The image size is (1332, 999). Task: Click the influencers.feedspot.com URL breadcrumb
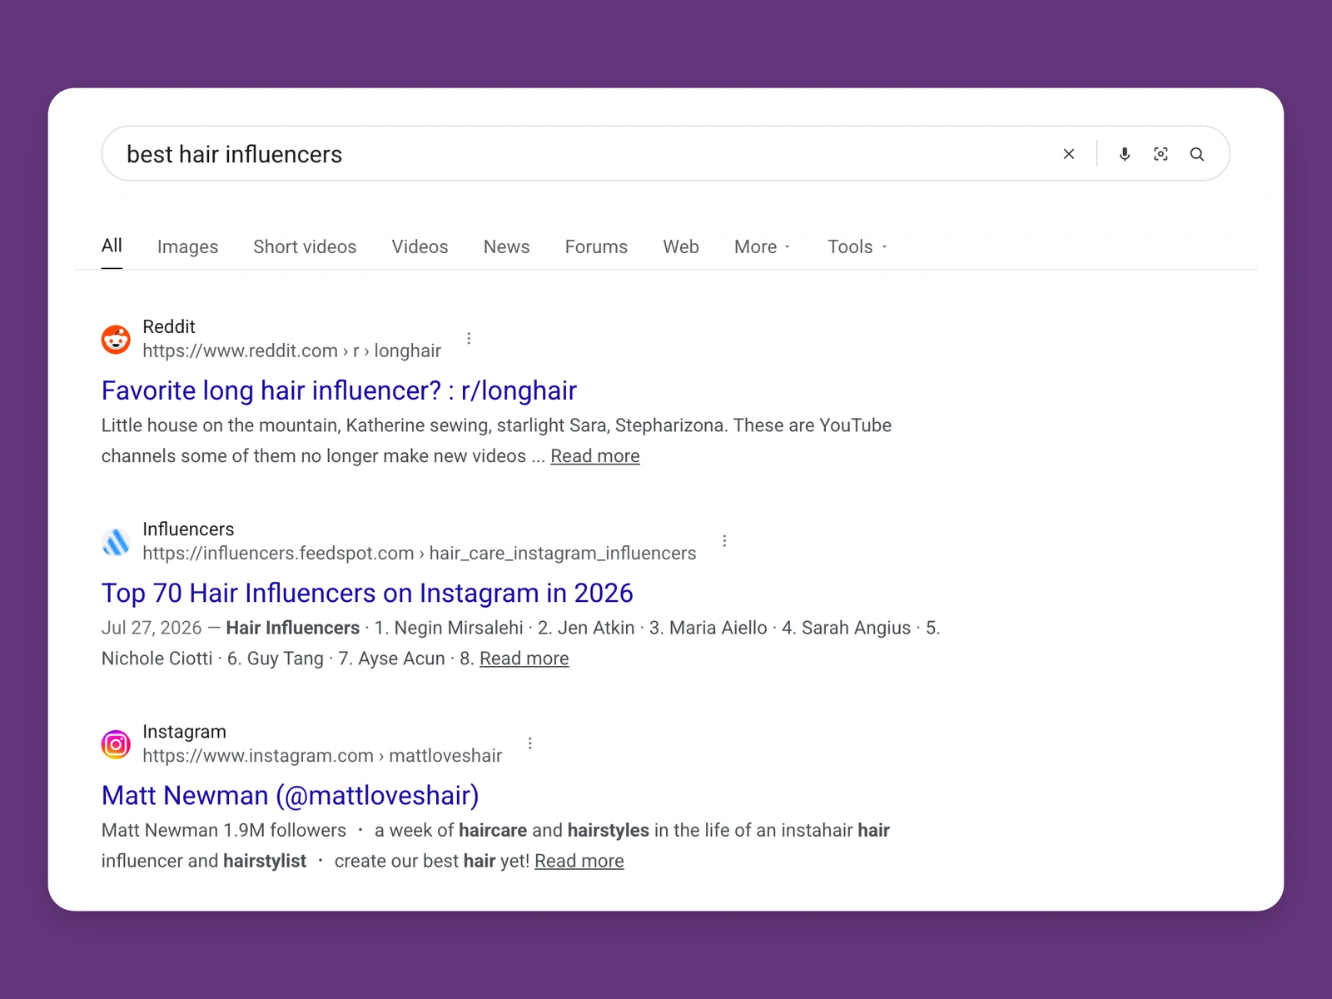(419, 553)
